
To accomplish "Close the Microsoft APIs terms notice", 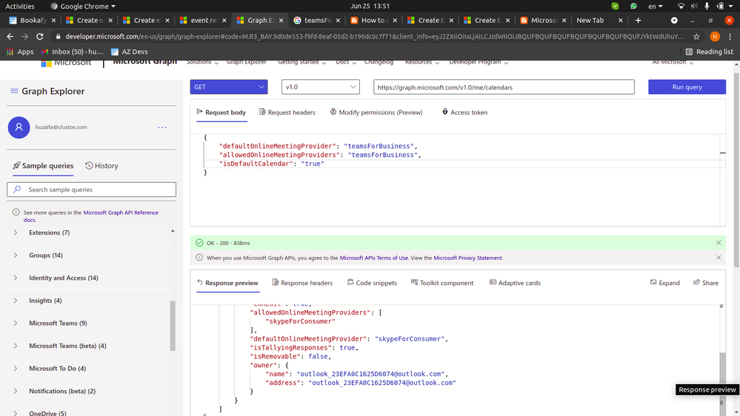I will point(719,258).
